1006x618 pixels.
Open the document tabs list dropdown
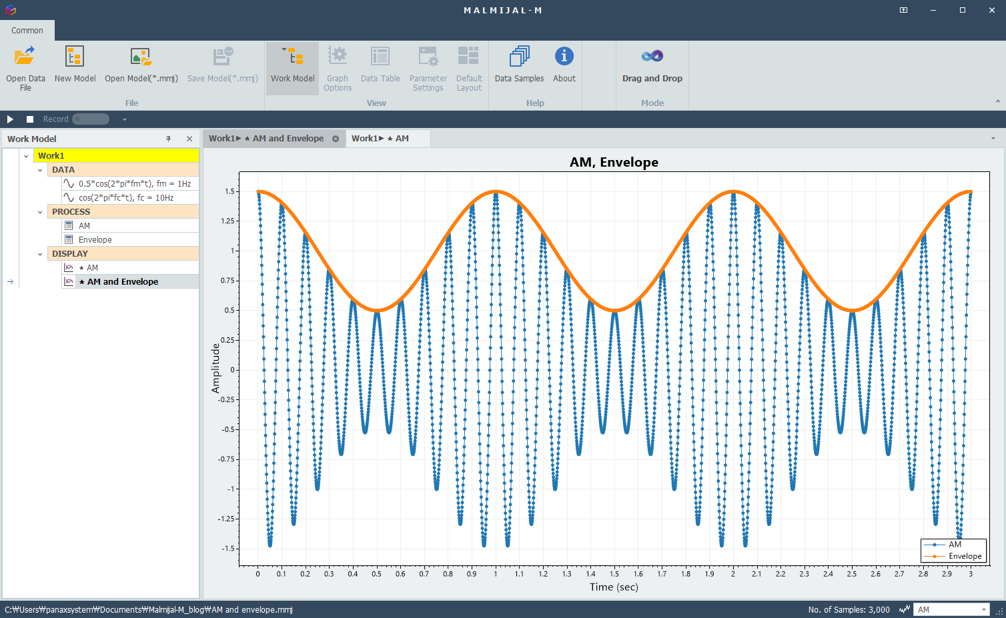(x=993, y=139)
